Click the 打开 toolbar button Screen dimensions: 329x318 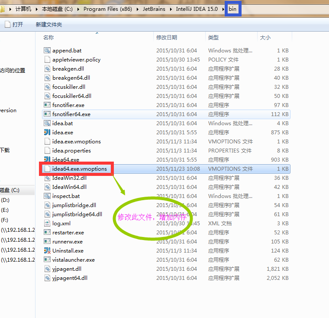pyautogui.click(x=14, y=24)
